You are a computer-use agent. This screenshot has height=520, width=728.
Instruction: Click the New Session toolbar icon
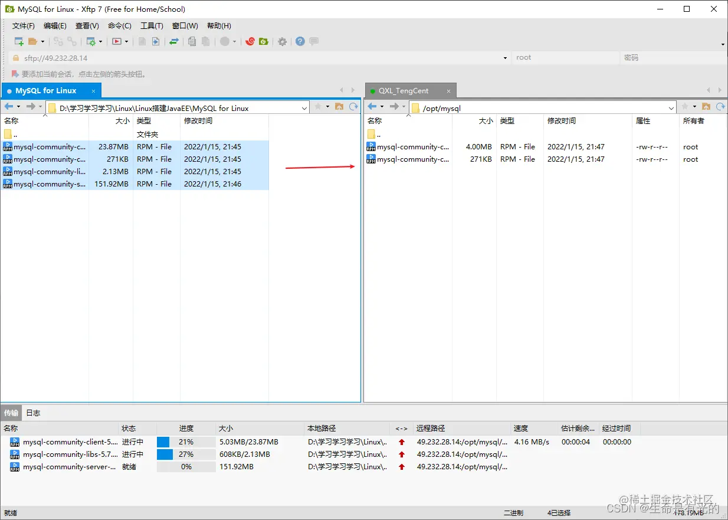point(19,41)
